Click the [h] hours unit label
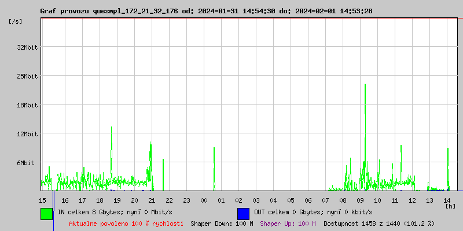 click(x=450, y=206)
